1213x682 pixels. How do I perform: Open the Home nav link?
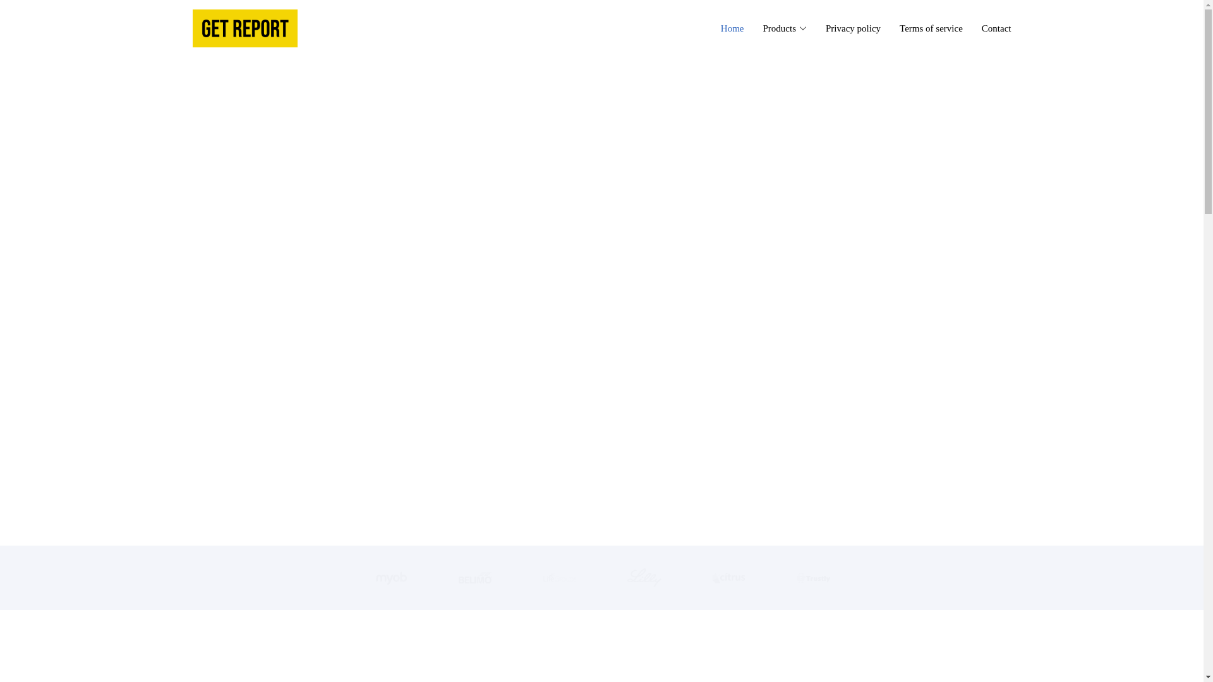732,28
